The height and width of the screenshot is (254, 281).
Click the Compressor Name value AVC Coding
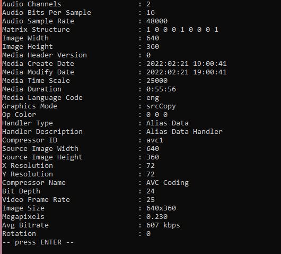pos(168,183)
